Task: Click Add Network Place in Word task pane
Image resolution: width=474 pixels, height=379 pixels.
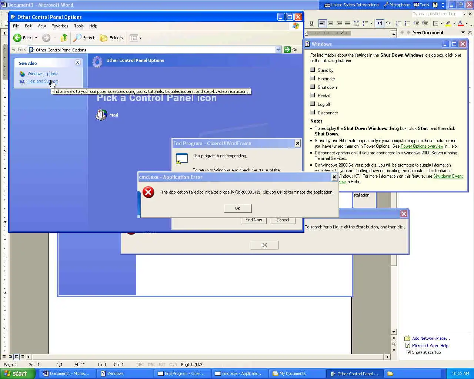Action: point(431,338)
